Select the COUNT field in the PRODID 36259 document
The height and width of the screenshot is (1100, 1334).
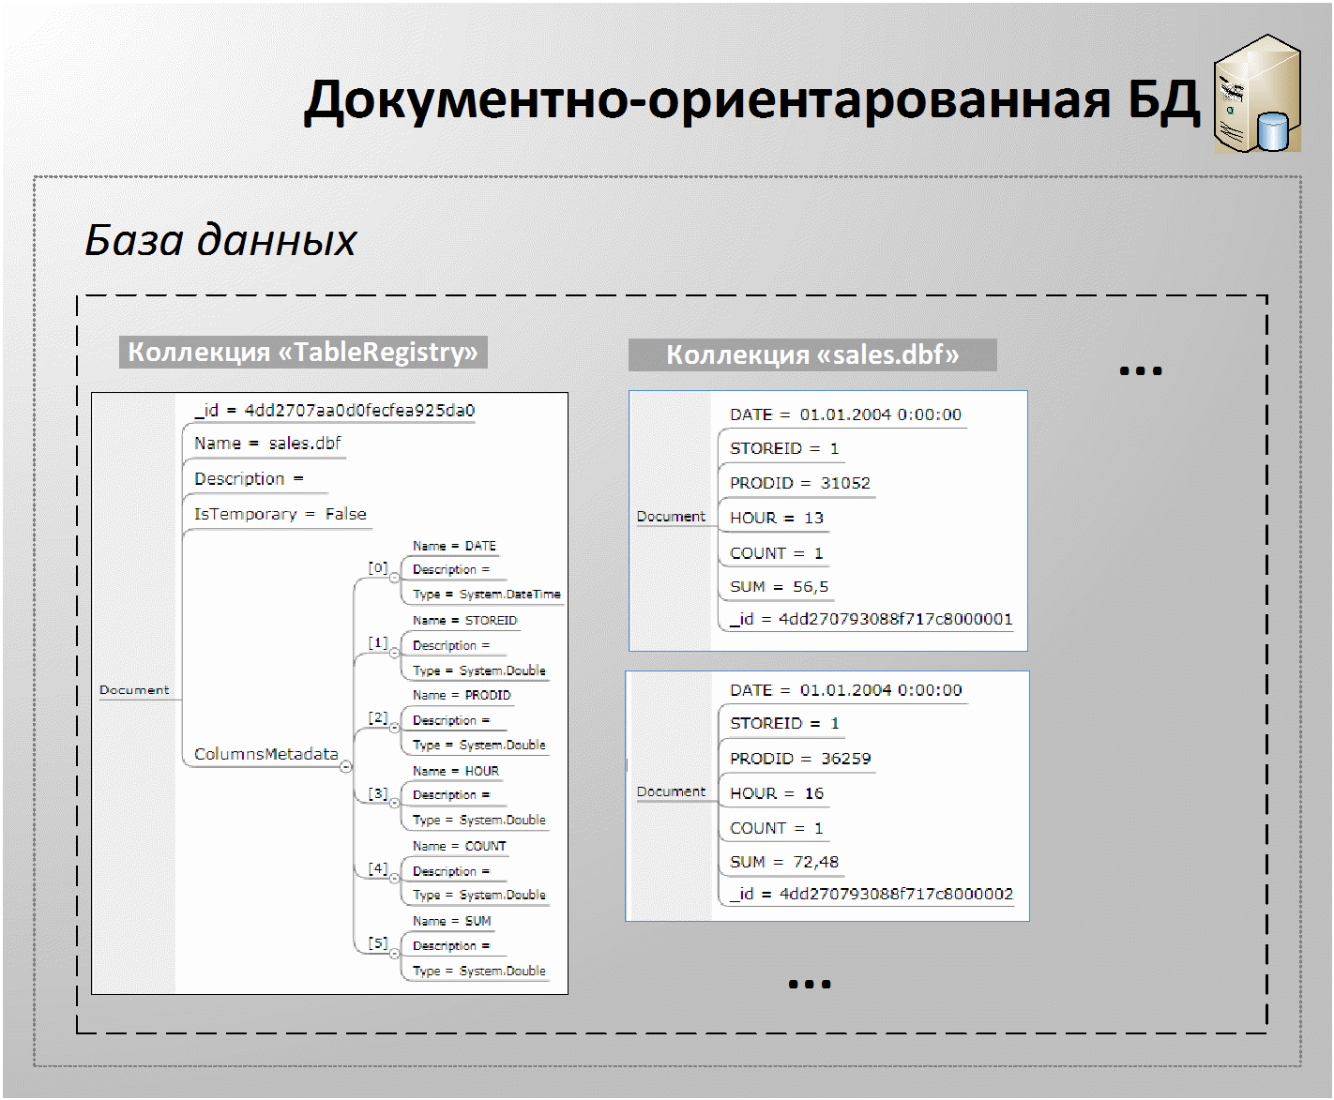(x=777, y=828)
